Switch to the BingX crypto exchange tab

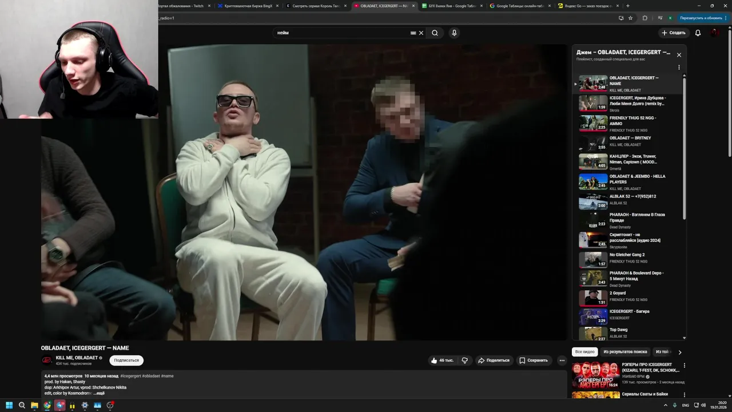coord(248,6)
